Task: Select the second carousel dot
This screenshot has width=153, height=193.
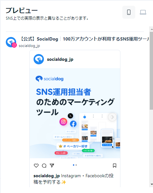Action: (76, 165)
